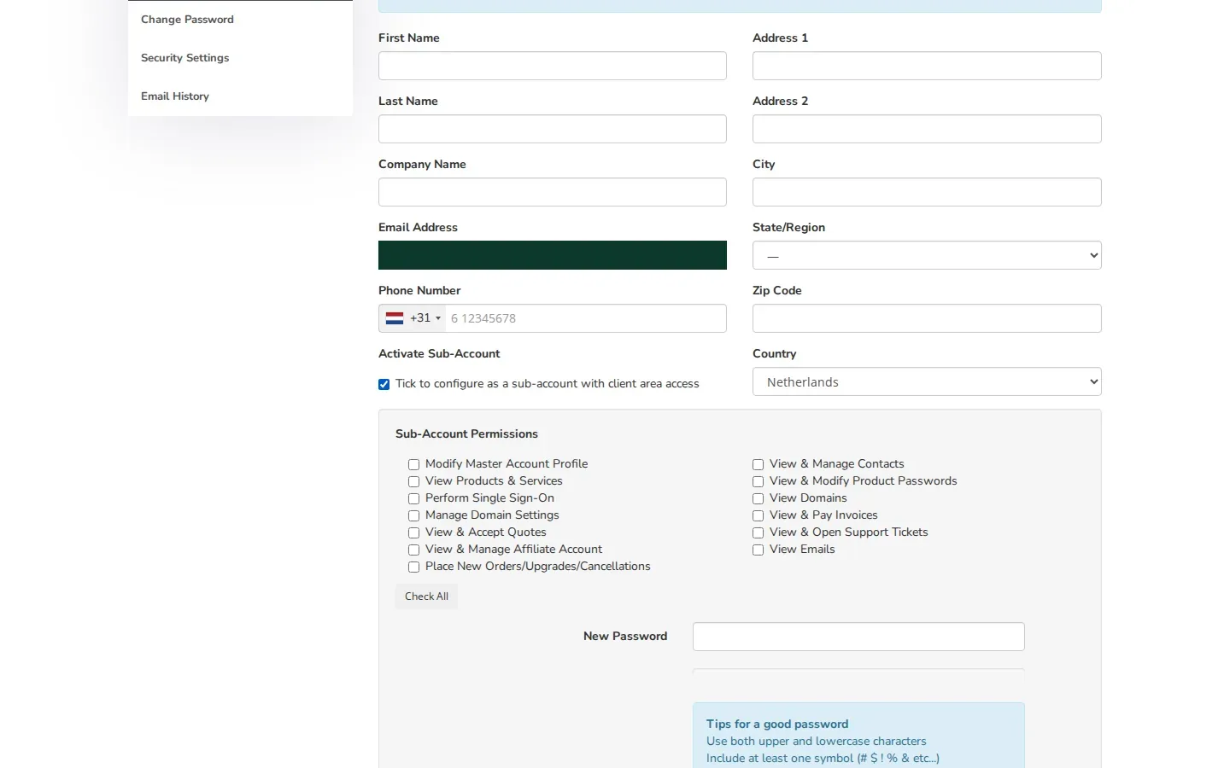Check View Products & Services permission
This screenshot has width=1230, height=768.
click(x=413, y=481)
